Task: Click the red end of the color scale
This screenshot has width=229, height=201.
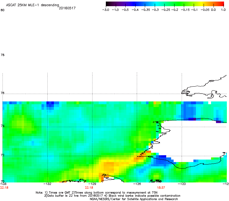Action: click(222, 4)
